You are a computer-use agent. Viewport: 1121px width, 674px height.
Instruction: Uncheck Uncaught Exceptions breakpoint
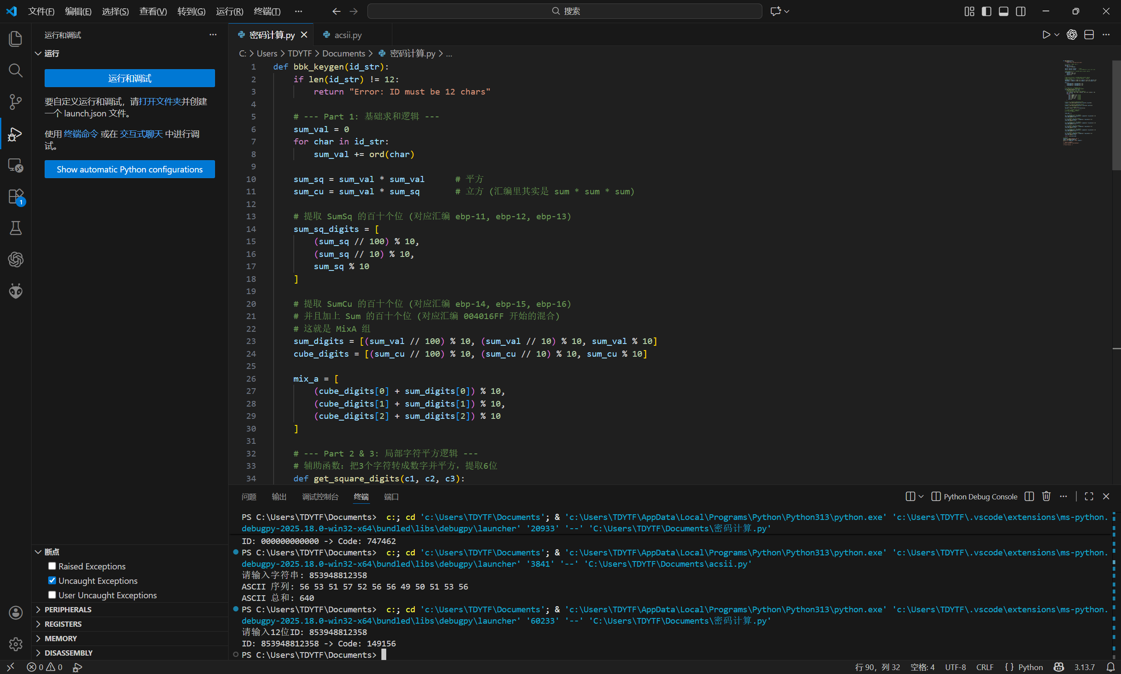(x=52, y=580)
